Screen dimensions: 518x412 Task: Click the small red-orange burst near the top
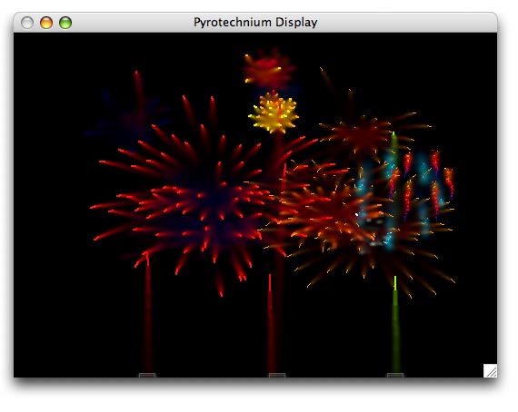pos(268,69)
